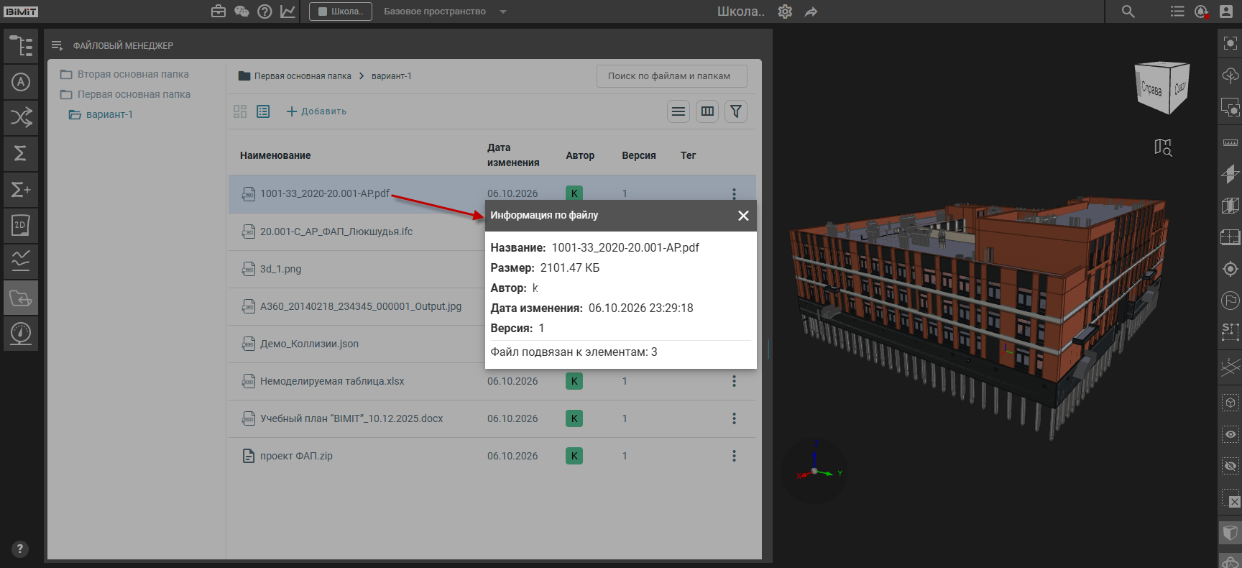Viewport: 1242px width, 568px height.
Task: Open the search magnifier in top bar
Action: click(x=1128, y=12)
